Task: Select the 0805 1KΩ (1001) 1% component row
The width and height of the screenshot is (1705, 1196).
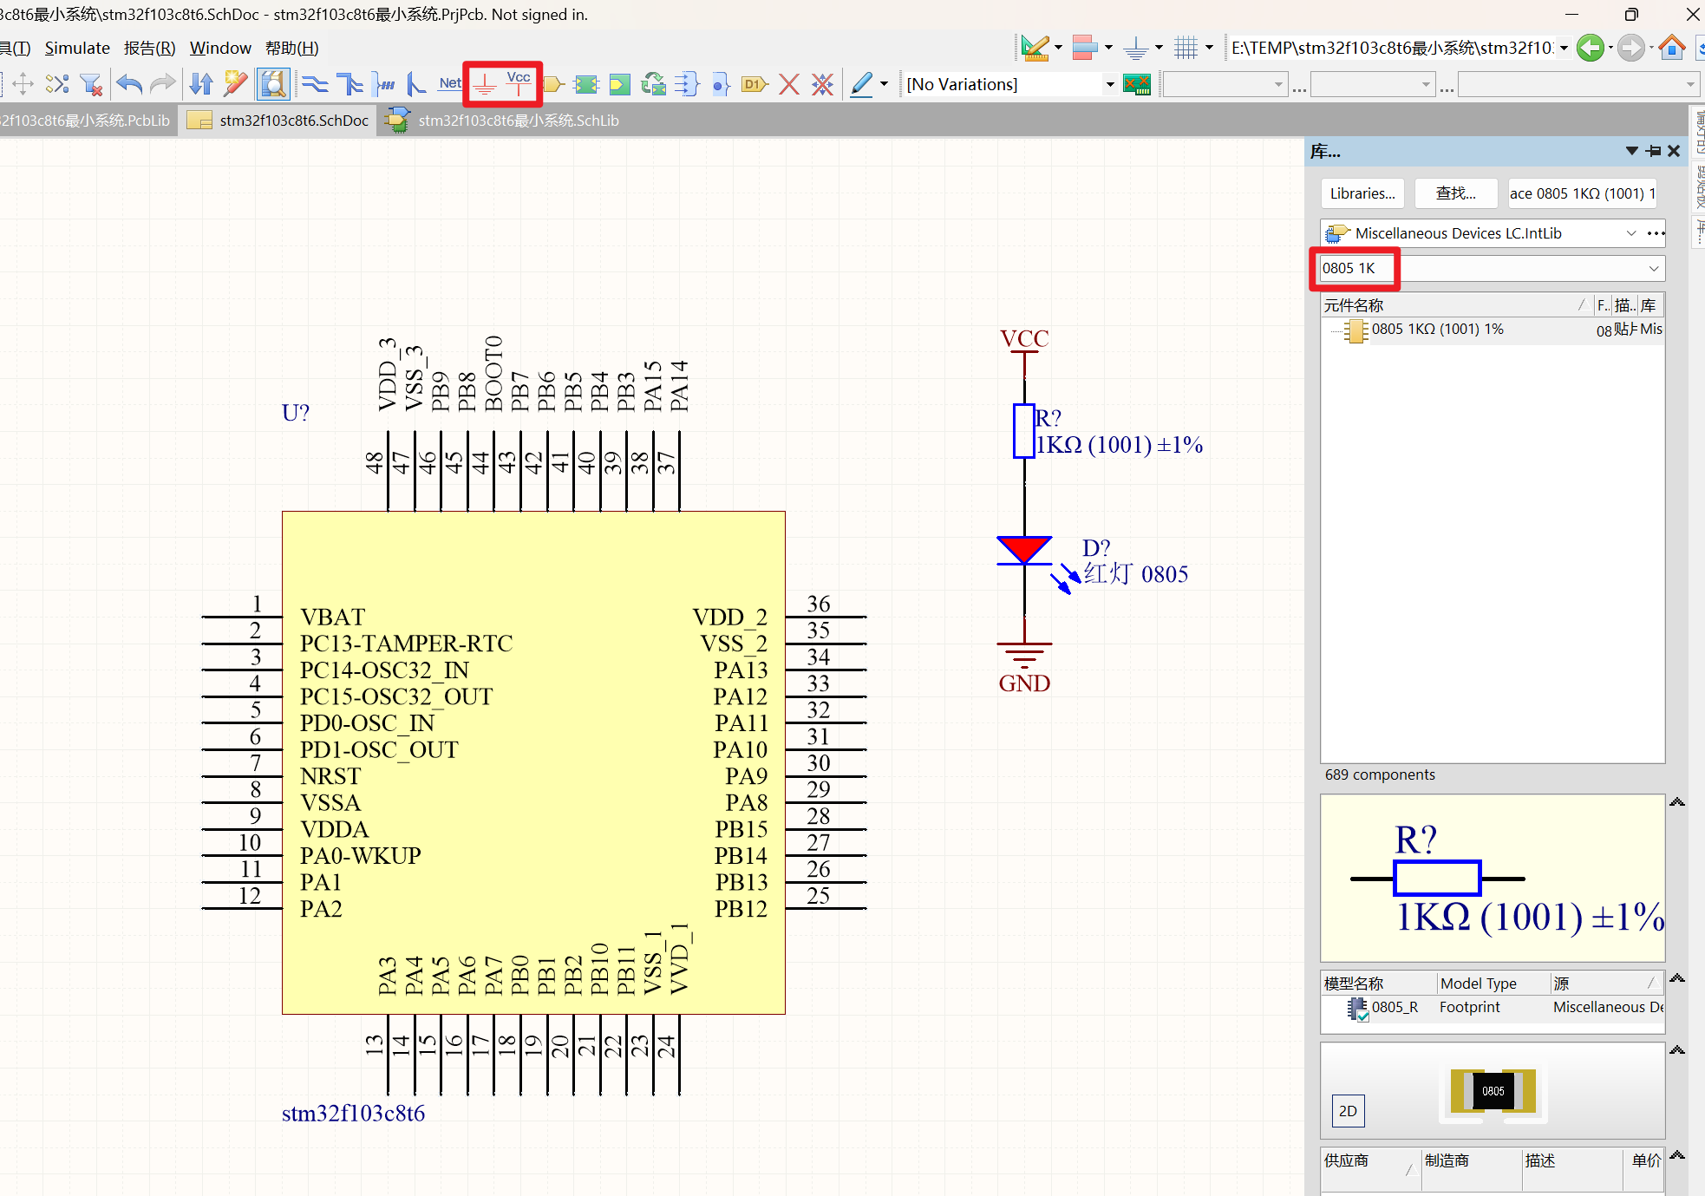Action: pyautogui.click(x=1493, y=330)
